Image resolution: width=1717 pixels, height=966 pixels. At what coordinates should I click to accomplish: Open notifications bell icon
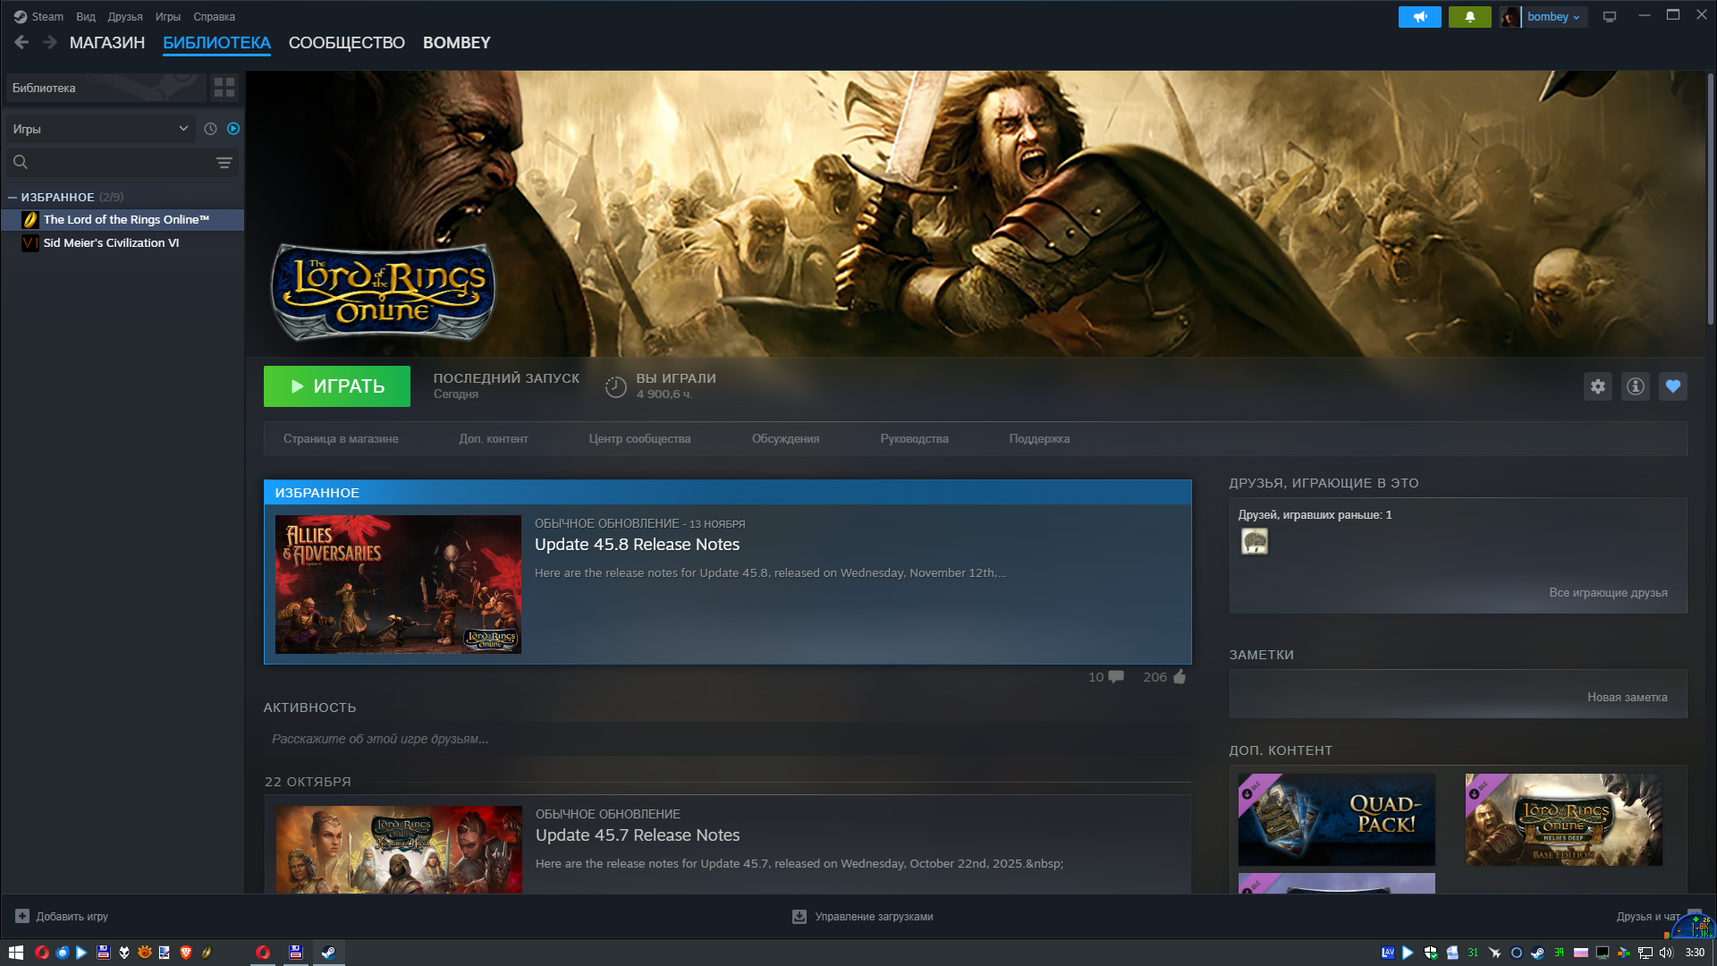click(1469, 17)
